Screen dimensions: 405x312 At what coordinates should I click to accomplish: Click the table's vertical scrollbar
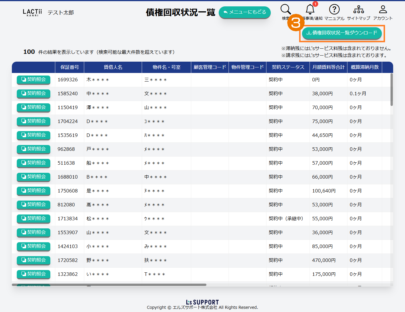(x=391, y=90)
